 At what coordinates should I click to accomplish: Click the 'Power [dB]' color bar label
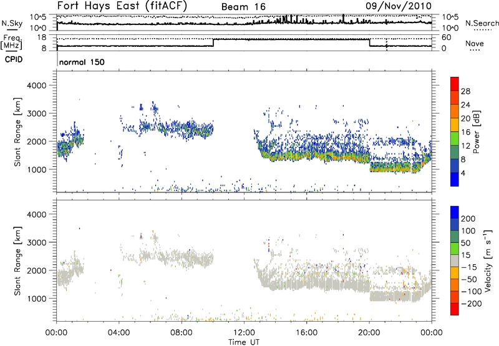tap(476, 132)
